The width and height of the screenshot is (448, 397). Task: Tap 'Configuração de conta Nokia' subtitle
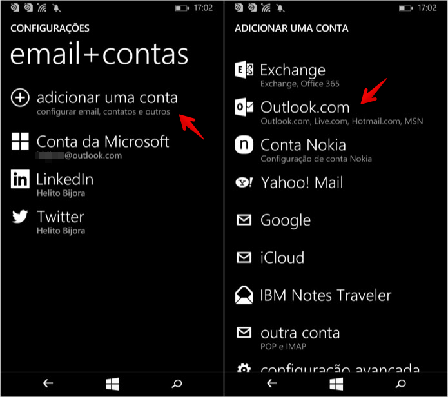click(x=317, y=159)
